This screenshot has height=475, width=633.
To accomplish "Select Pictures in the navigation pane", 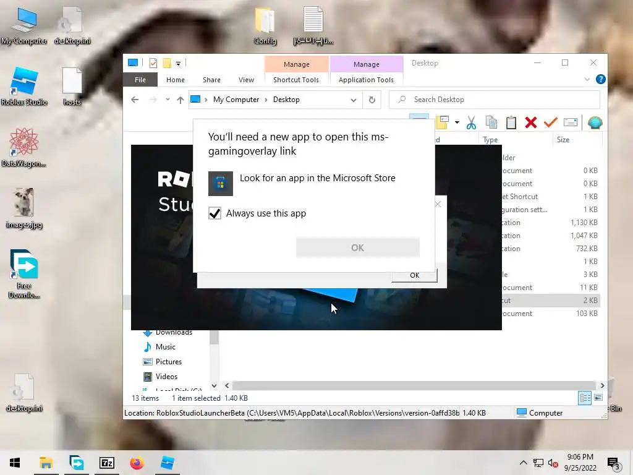I will (168, 362).
